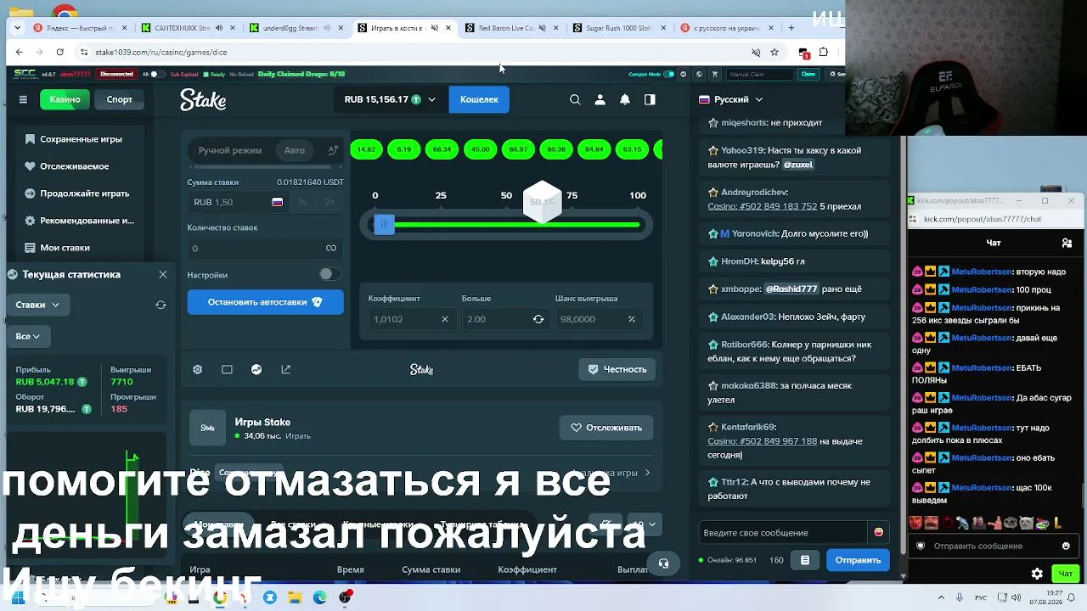1087x611 pixels.
Task: Open the Stake search
Action: 575,99
